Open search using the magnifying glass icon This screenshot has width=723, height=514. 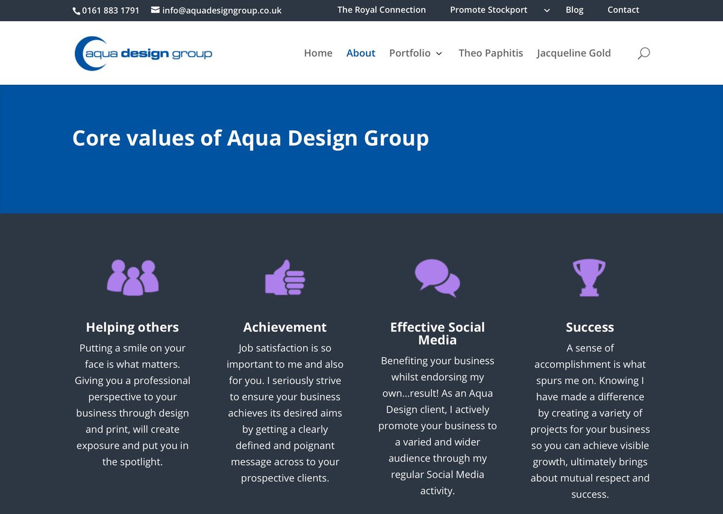click(643, 53)
